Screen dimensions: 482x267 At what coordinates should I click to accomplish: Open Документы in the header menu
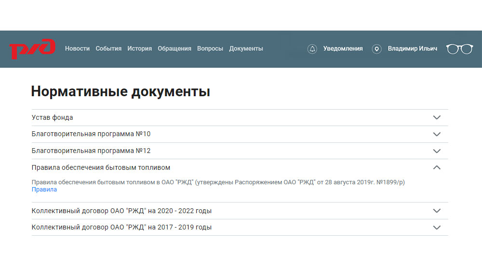click(246, 49)
